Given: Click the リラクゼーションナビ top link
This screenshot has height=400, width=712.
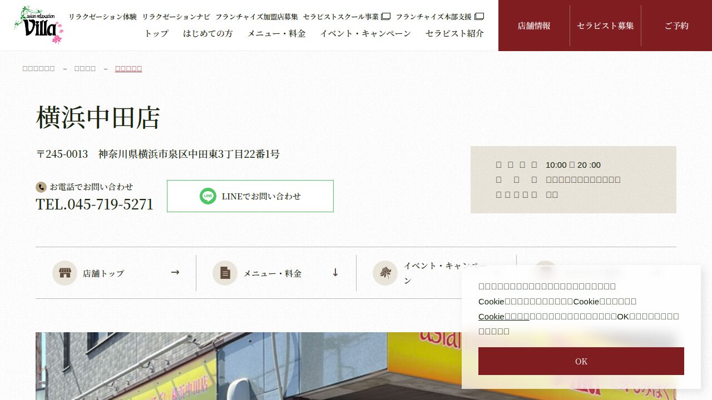Looking at the screenshot, I should pos(176,17).
